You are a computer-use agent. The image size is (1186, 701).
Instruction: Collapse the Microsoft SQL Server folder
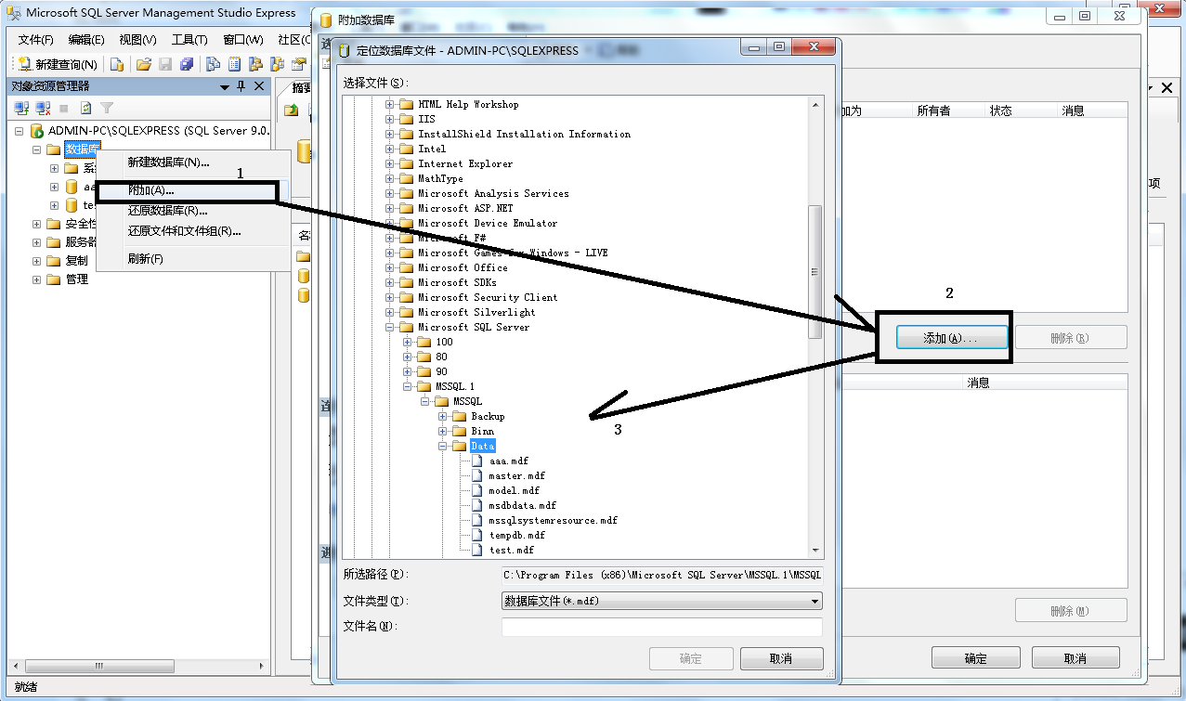390,327
